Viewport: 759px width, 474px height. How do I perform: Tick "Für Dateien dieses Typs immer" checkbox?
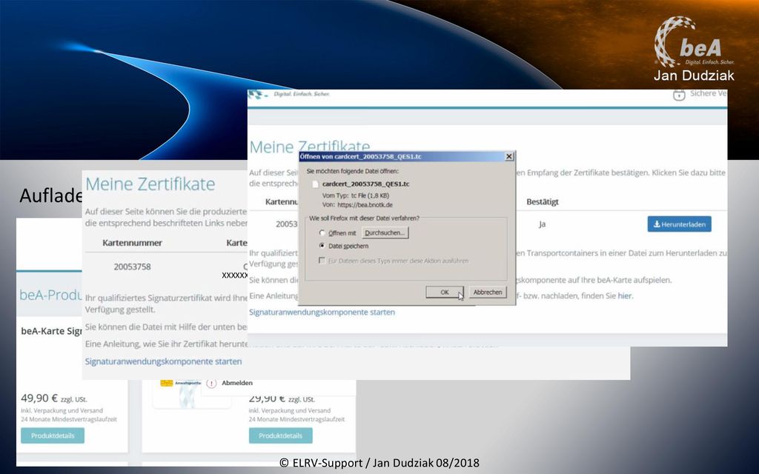click(322, 261)
